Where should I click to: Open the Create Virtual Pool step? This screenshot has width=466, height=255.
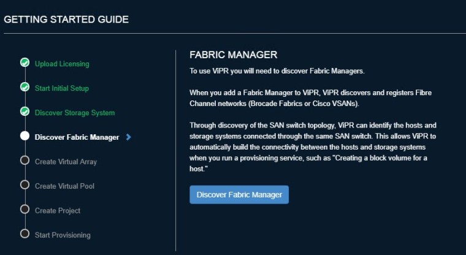64,186
